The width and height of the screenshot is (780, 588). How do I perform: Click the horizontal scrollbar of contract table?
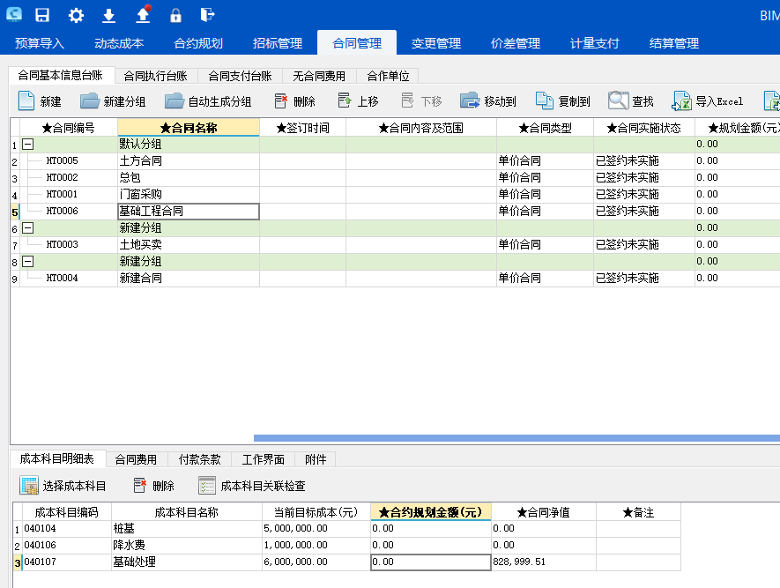516,438
